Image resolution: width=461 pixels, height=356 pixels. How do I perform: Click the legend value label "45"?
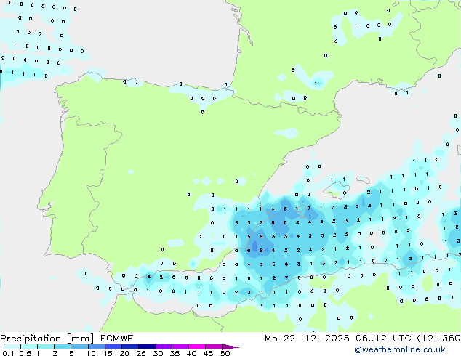coord(208,353)
